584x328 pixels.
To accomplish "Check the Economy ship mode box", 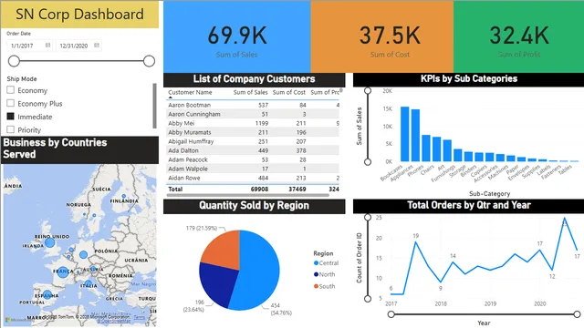I will pyautogui.click(x=10, y=90).
